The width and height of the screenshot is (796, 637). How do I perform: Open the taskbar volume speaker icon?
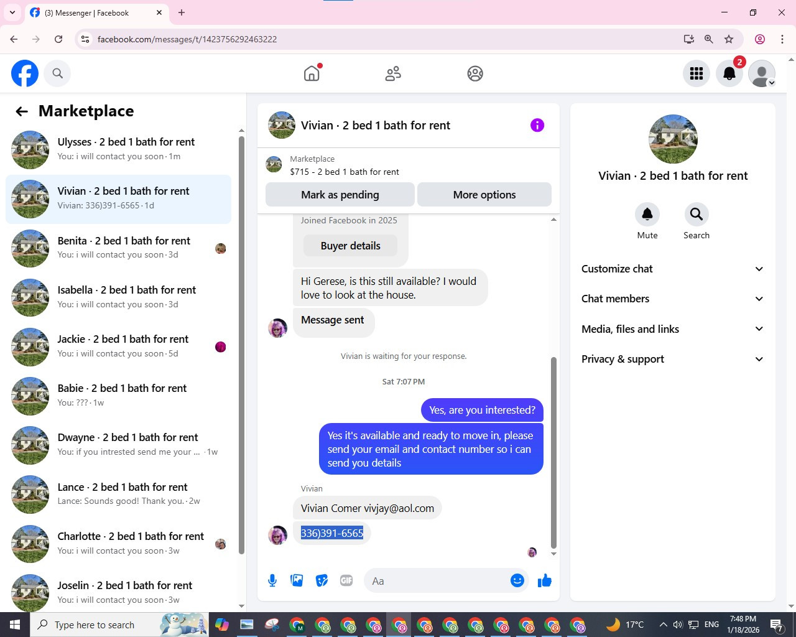pyautogui.click(x=678, y=625)
